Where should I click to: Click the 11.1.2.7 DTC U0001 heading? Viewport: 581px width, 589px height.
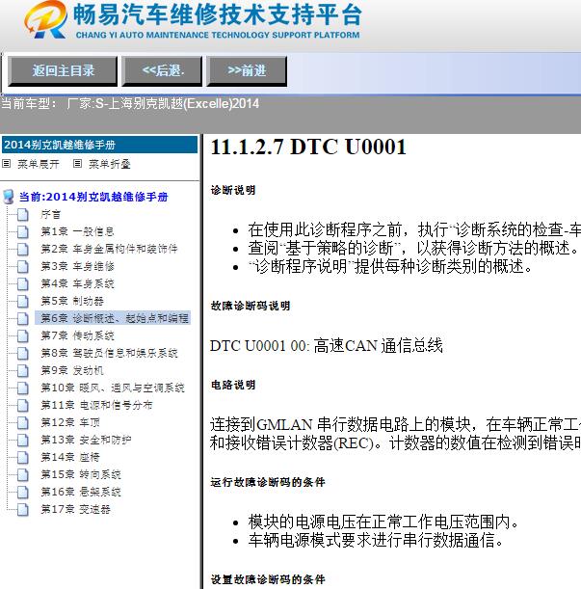click(308, 147)
